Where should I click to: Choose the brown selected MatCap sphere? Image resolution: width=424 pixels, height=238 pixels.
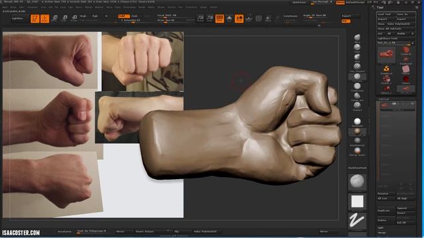(357, 132)
